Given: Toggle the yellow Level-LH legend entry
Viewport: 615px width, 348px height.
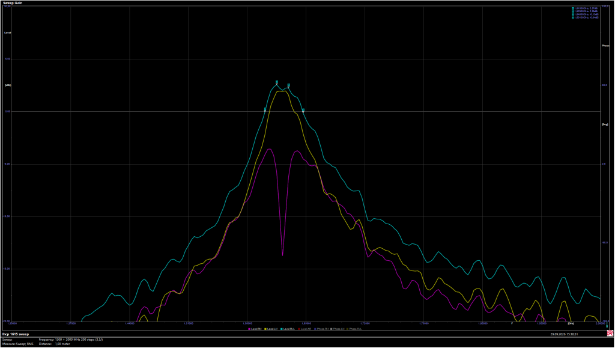Looking at the screenshot, I should click(272, 329).
